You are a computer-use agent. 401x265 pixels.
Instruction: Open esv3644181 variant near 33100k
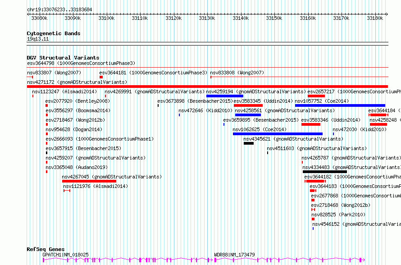tap(154, 73)
